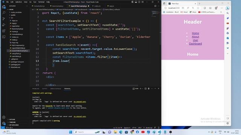The width and height of the screenshot is (241, 135).
Task: Open the View menu
Action: [26, 2]
